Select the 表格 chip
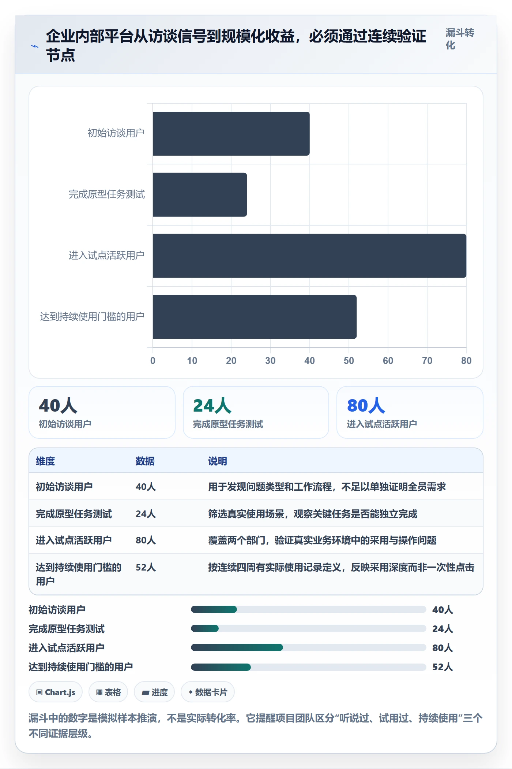This screenshot has height=769, width=512. 108,692
